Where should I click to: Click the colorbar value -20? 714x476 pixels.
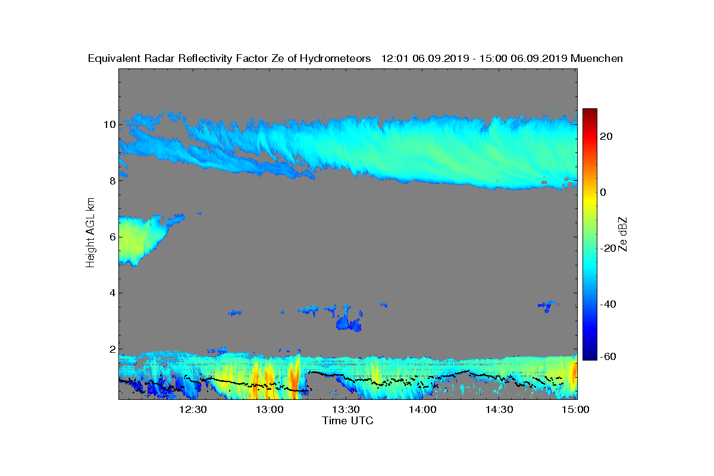(x=608, y=248)
